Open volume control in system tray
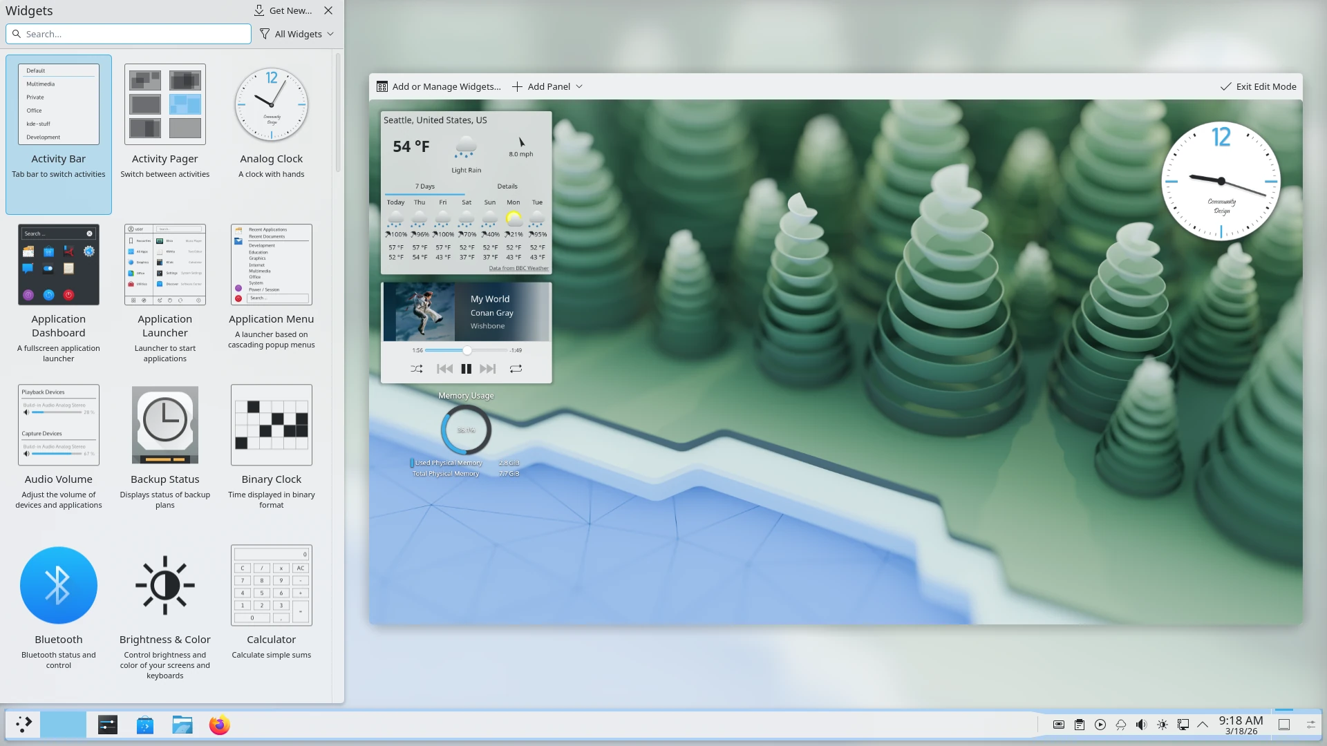 pos(1142,725)
